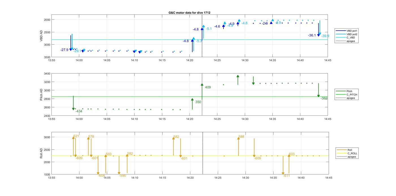Viewport: 396px width, 196px height.
Task: Click the '14:20' time tick under the VBD plot
Action: [x=190, y=60]
